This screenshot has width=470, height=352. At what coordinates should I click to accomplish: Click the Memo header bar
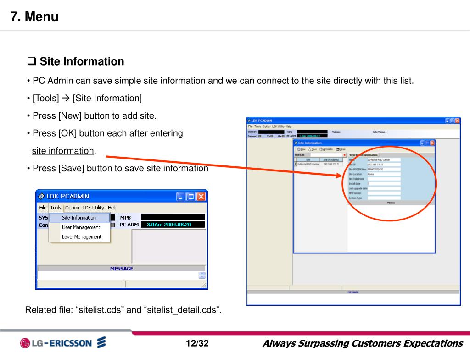pyautogui.click(x=391, y=203)
